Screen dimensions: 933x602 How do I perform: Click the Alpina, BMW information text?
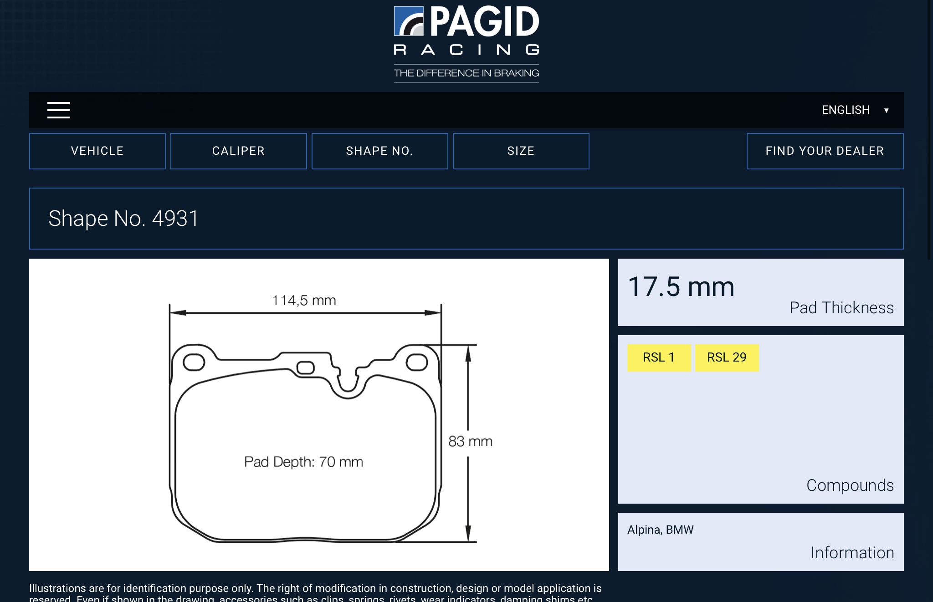(x=661, y=530)
